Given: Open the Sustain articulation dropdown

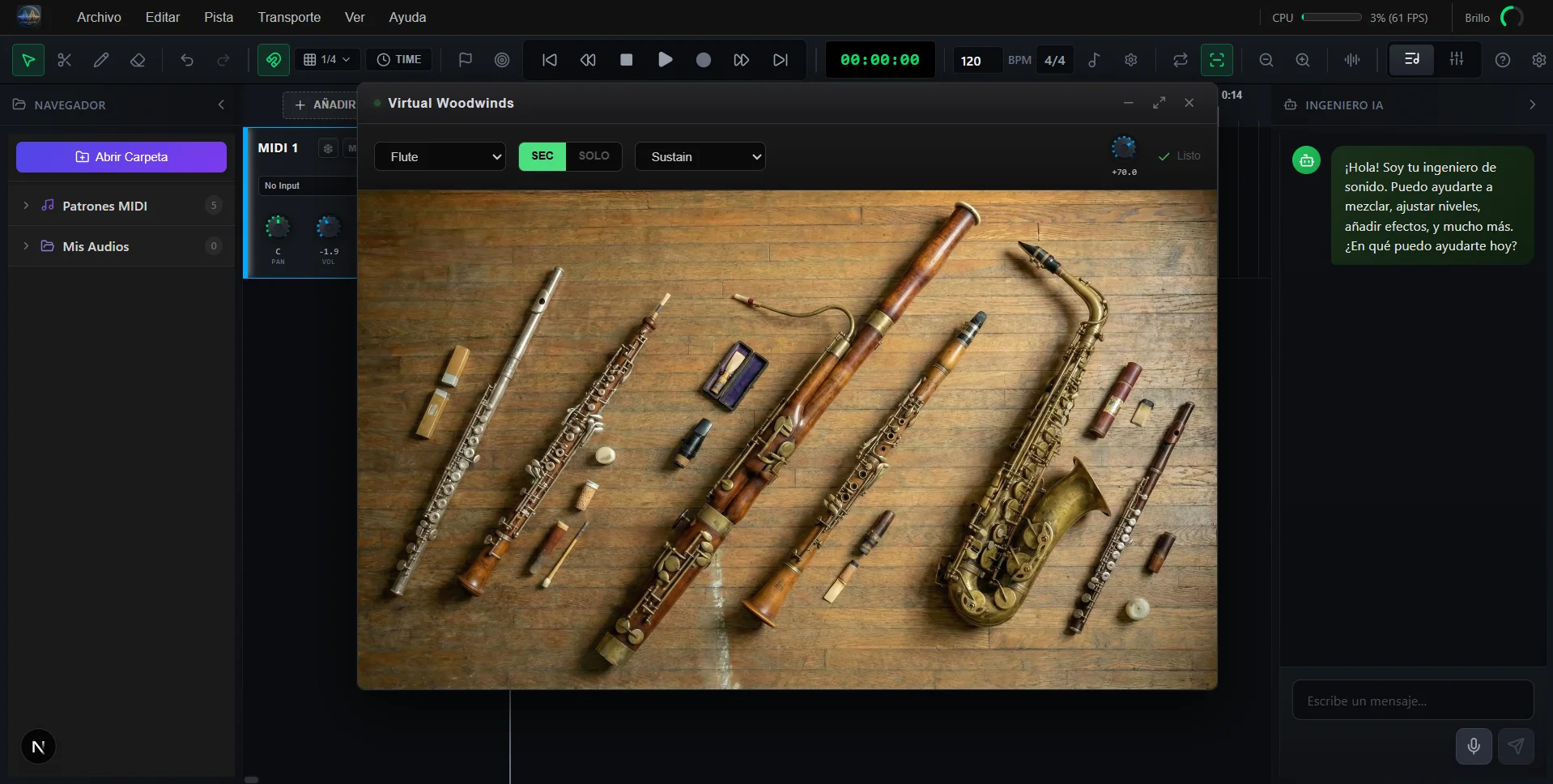Looking at the screenshot, I should click(x=700, y=157).
